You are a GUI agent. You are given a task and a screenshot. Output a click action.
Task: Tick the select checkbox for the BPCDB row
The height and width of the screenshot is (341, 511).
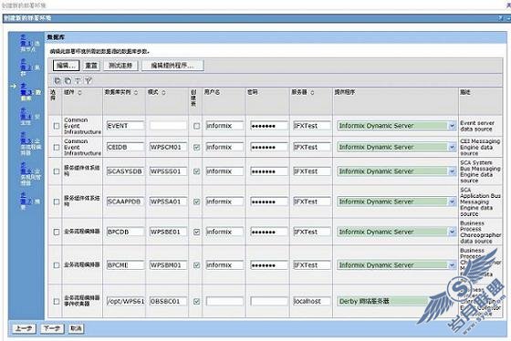point(57,232)
